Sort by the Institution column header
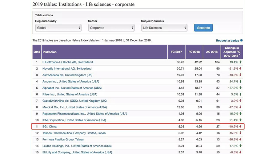 pos(104,52)
